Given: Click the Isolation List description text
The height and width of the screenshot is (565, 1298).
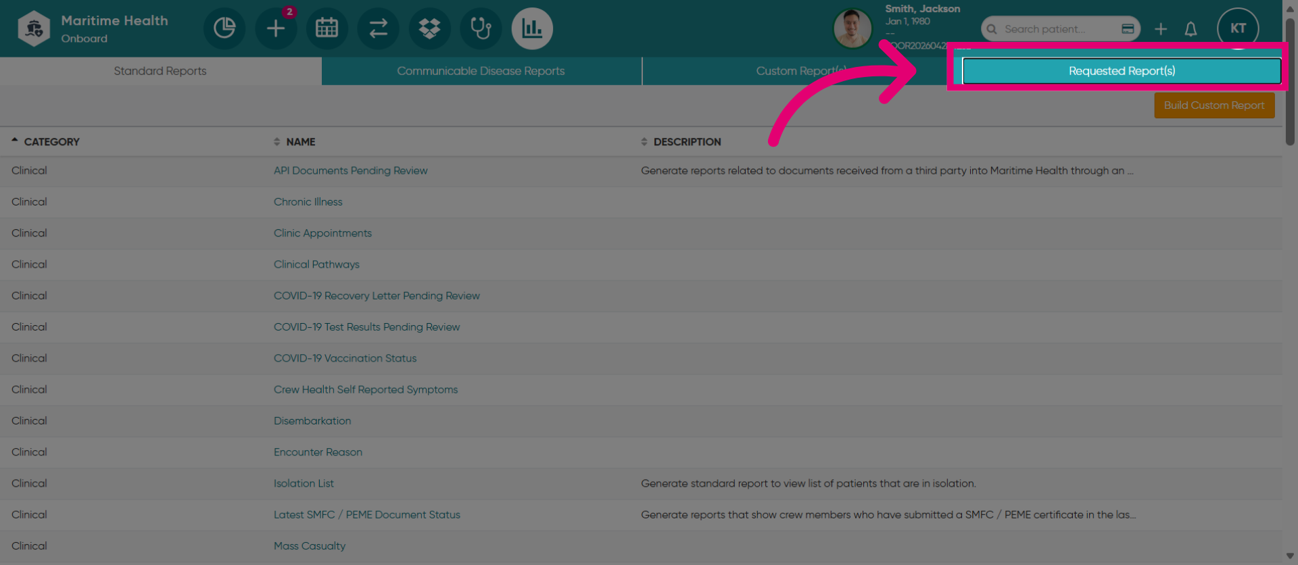Looking at the screenshot, I should (x=808, y=484).
